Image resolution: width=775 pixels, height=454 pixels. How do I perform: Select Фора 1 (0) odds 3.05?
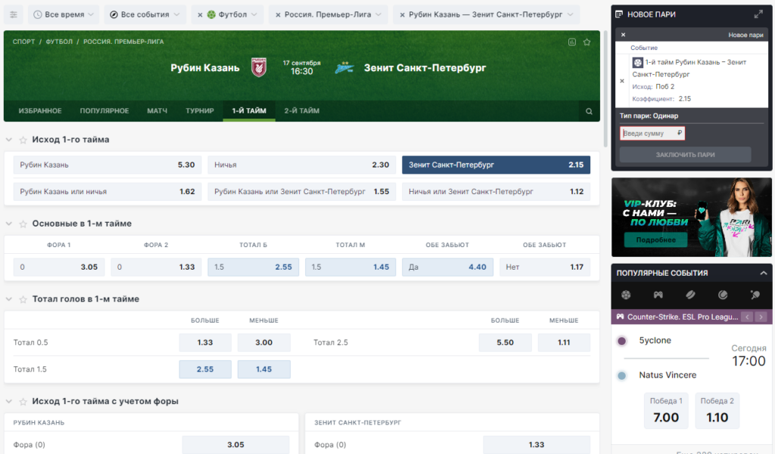59,267
